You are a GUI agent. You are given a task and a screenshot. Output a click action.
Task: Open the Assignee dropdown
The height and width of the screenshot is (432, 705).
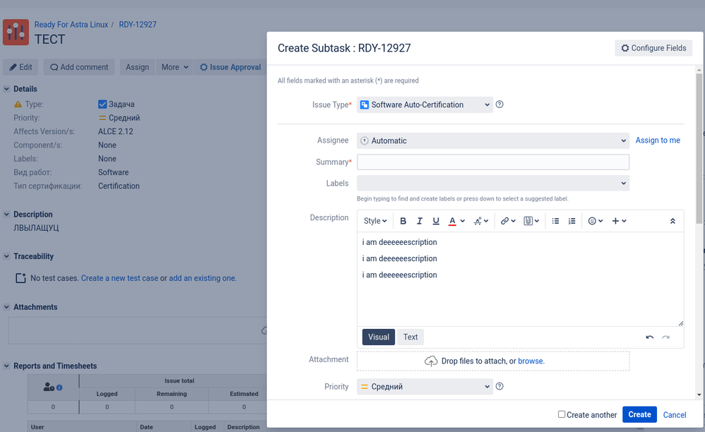click(493, 140)
